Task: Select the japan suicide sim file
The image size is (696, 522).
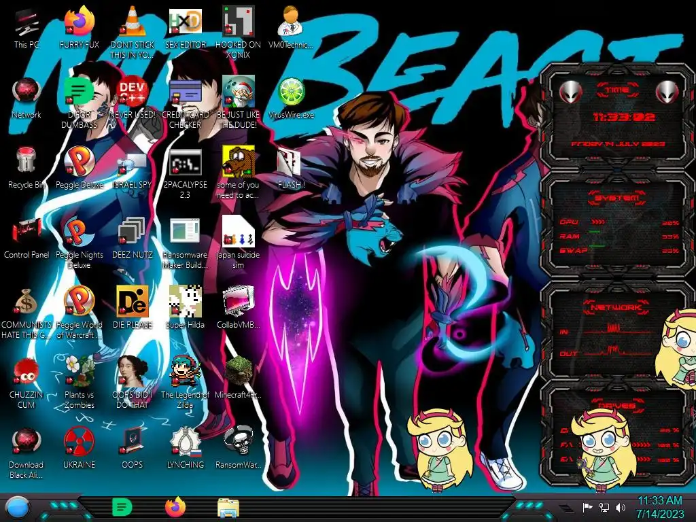Action: 238,243
